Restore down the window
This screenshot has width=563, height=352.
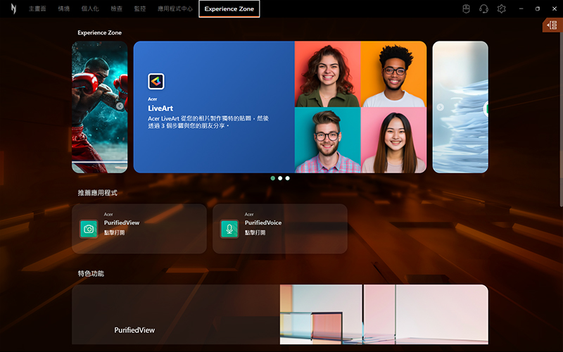click(x=538, y=8)
